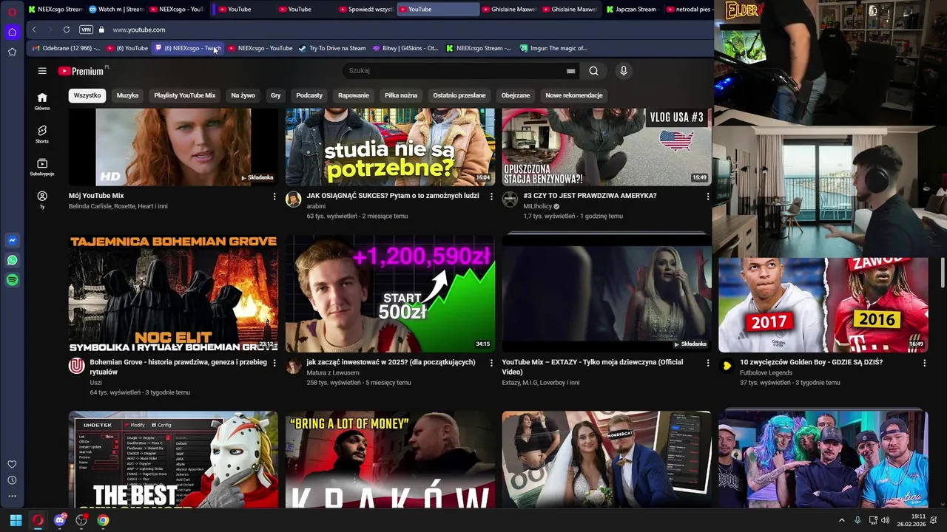Open the on-screen keyboard icon in search
947x532 pixels.
coord(570,71)
